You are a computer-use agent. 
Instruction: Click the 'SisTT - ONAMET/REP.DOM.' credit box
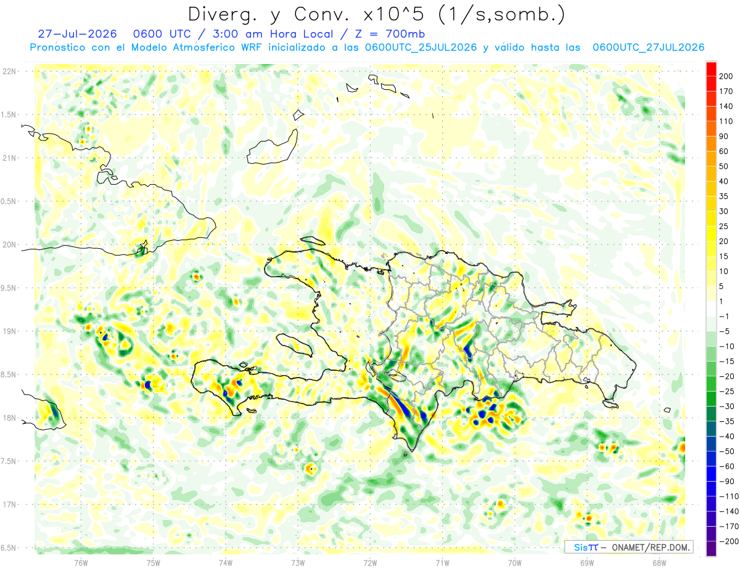click(628, 547)
